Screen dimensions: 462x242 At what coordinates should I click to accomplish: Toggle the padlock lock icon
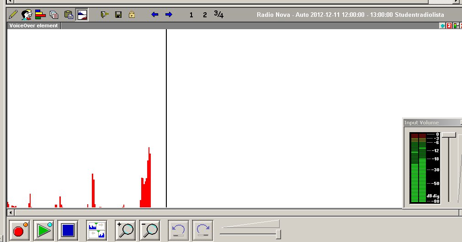coord(132,15)
